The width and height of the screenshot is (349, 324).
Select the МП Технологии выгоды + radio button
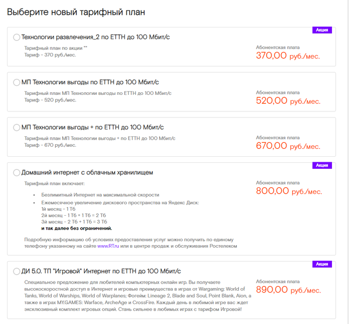point(16,128)
